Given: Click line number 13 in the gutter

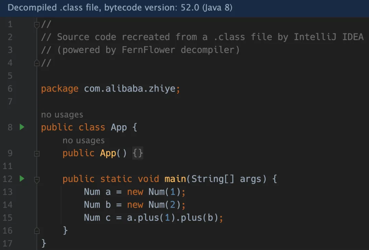Looking at the screenshot, I should click(x=8, y=192).
